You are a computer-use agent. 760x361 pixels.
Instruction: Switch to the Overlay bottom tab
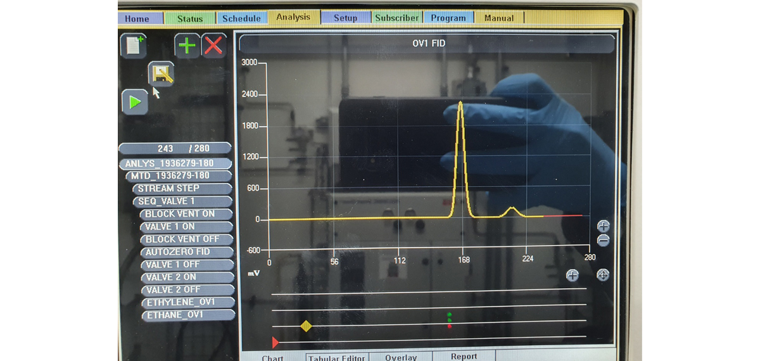point(401,357)
